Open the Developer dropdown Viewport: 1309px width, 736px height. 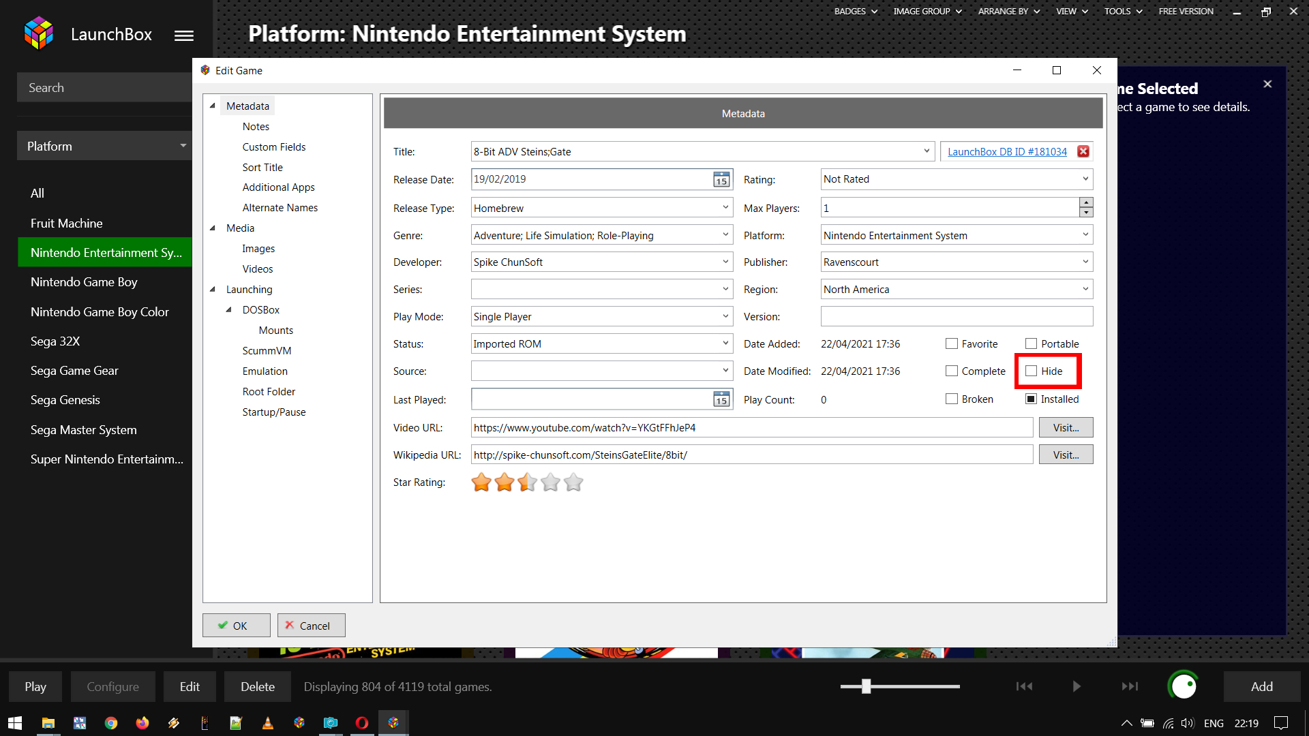[x=725, y=262]
